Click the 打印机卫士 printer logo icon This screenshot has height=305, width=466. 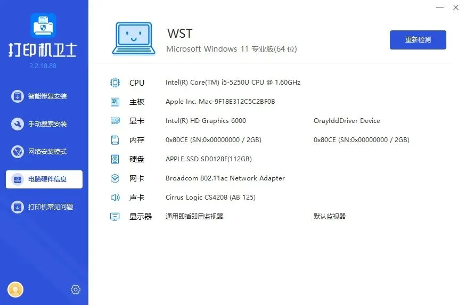43,26
